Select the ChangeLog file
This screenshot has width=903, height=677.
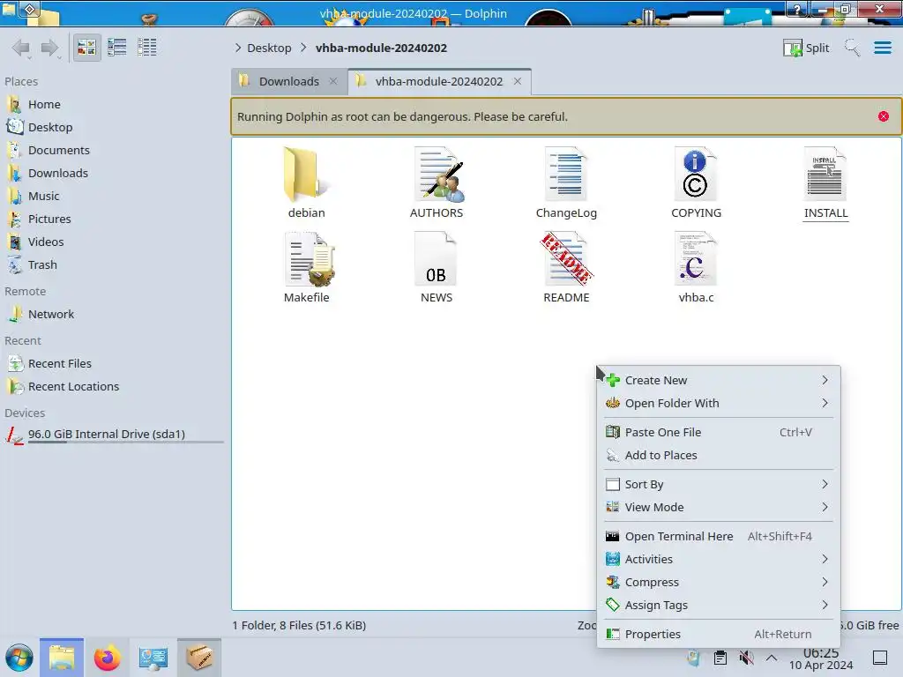click(566, 182)
